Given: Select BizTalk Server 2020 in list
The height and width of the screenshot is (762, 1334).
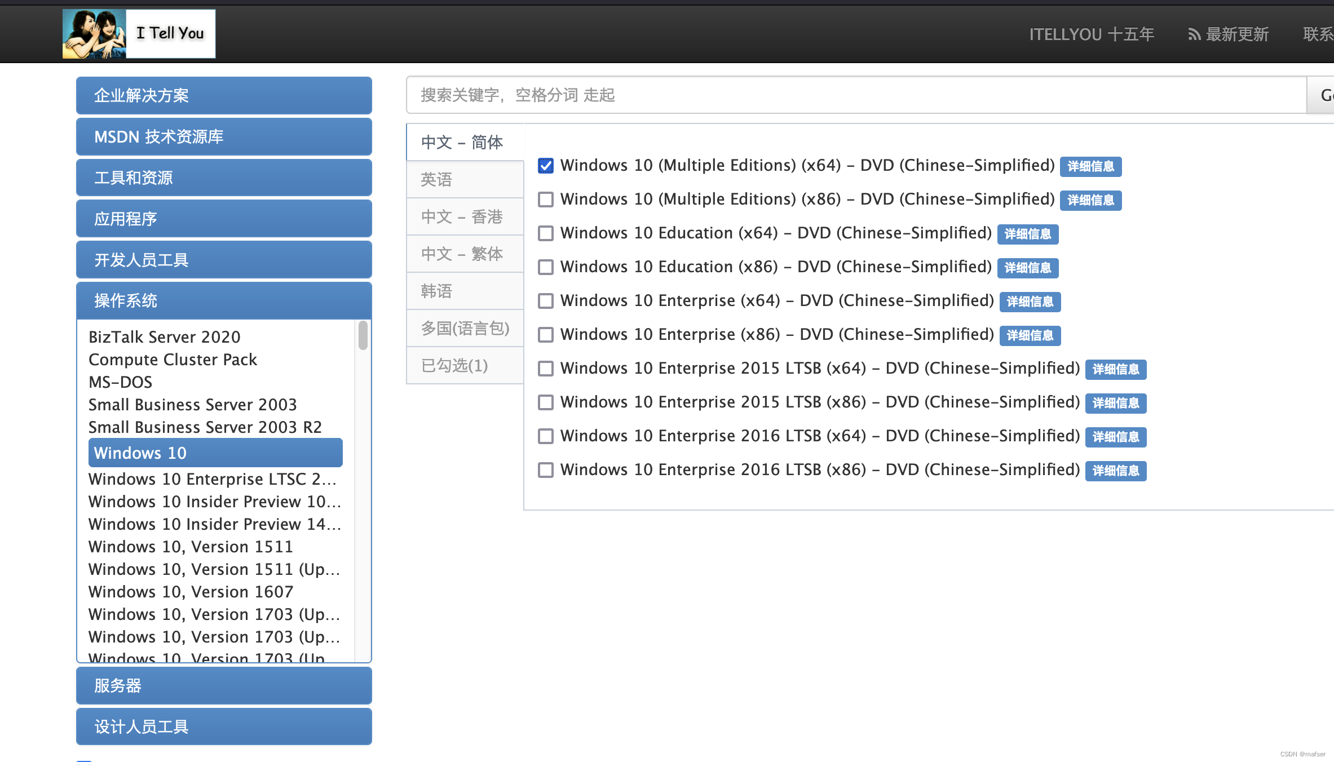Looking at the screenshot, I should pos(165,337).
